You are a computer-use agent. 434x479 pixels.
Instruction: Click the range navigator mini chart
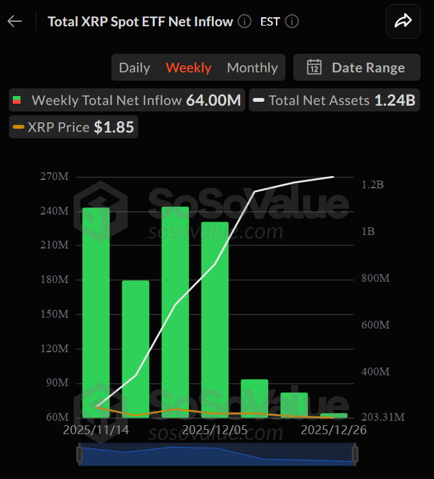(218, 454)
